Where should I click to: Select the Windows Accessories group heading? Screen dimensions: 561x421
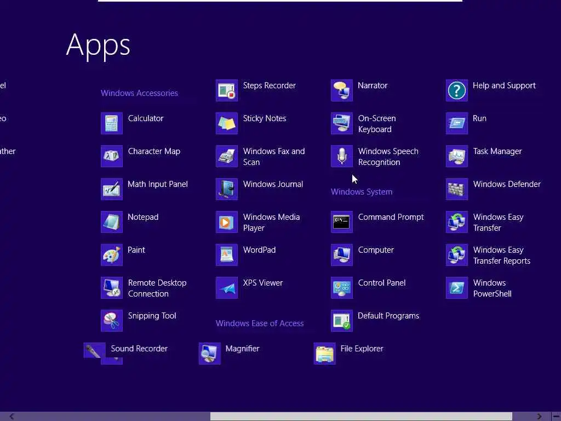point(139,93)
